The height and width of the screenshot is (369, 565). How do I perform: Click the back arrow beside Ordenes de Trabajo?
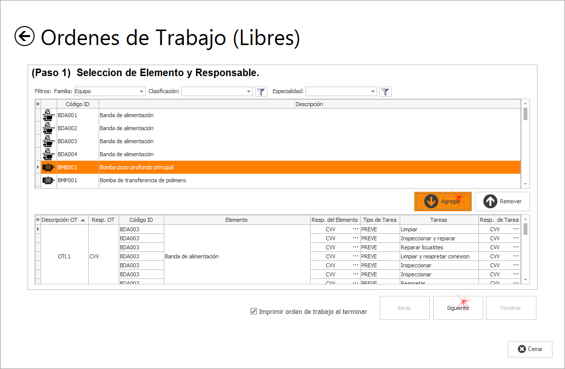coord(25,37)
